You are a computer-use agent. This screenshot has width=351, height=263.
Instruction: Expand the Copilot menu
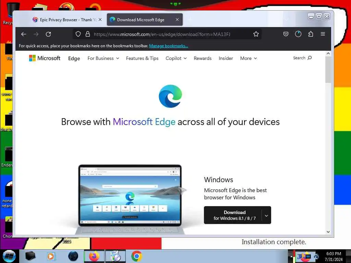(x=176, y=58)
